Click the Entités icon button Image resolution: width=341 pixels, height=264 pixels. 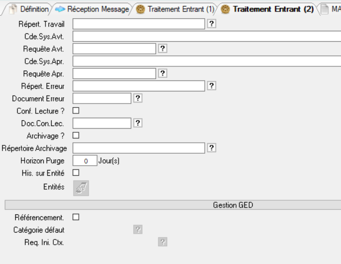(81, 188)
